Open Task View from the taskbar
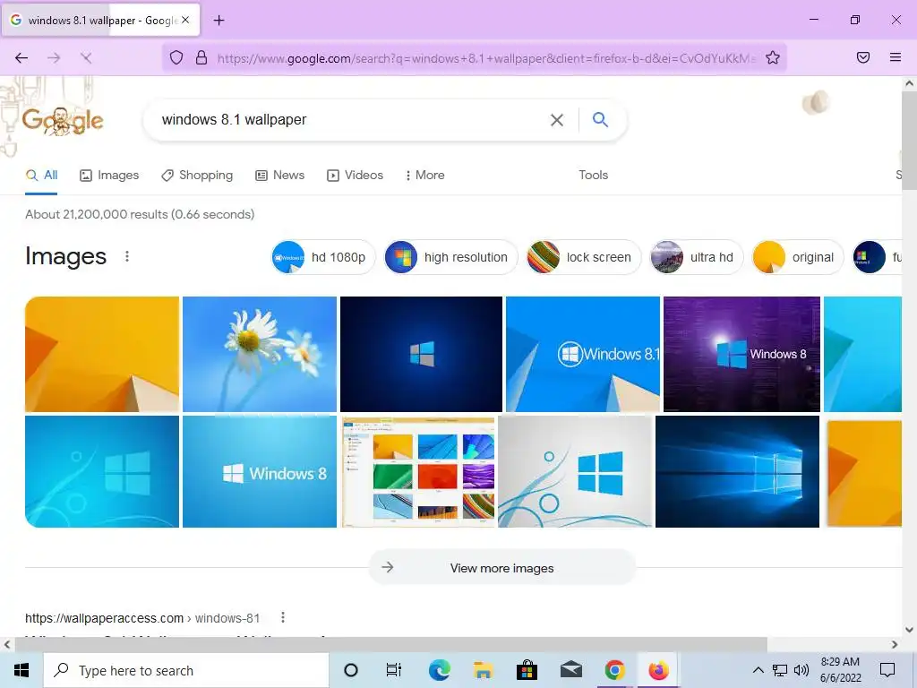Image resolution: width=917 pixels, height=688 pixels. tap(394, 670)
